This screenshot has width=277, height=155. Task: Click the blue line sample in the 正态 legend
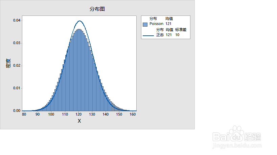[148, 35]
